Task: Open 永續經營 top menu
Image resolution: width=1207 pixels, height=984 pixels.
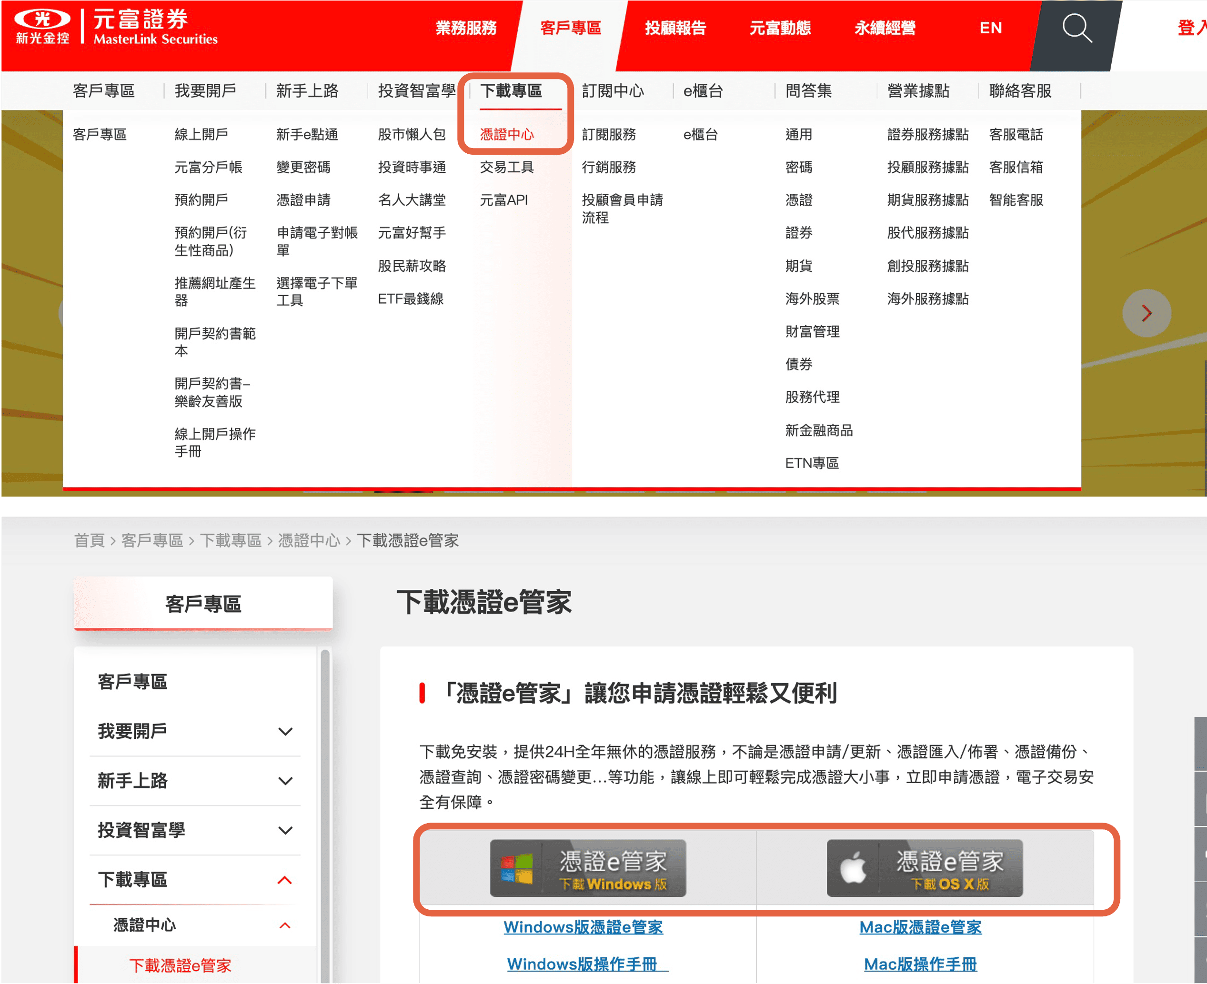Action: pos(885,28)
